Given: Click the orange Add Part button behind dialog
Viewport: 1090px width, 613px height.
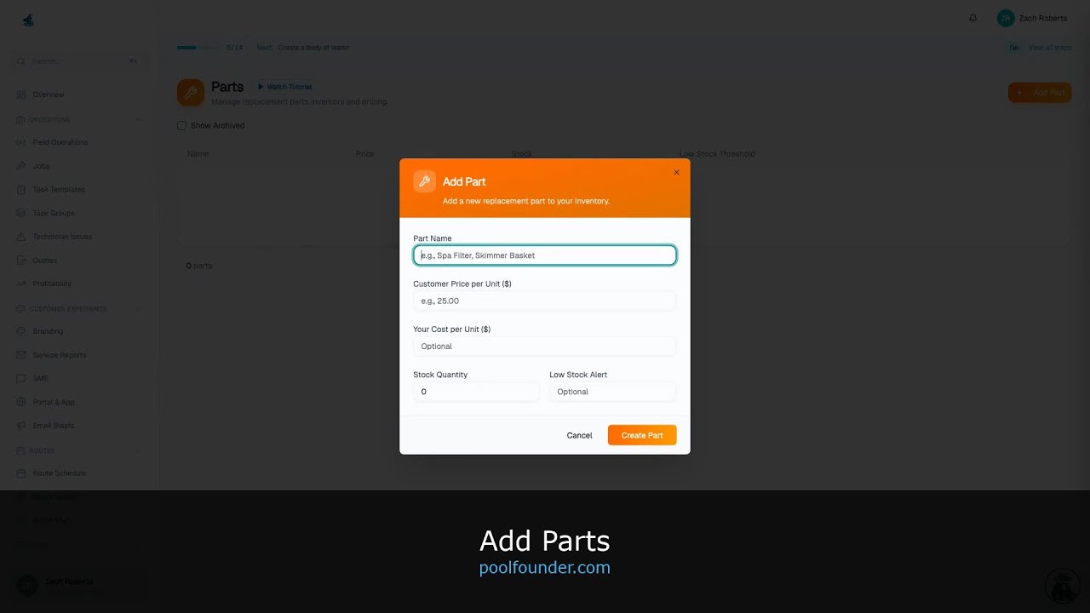Looking at the screenshot, I should pyautogui.click(x=1040, y=92).
